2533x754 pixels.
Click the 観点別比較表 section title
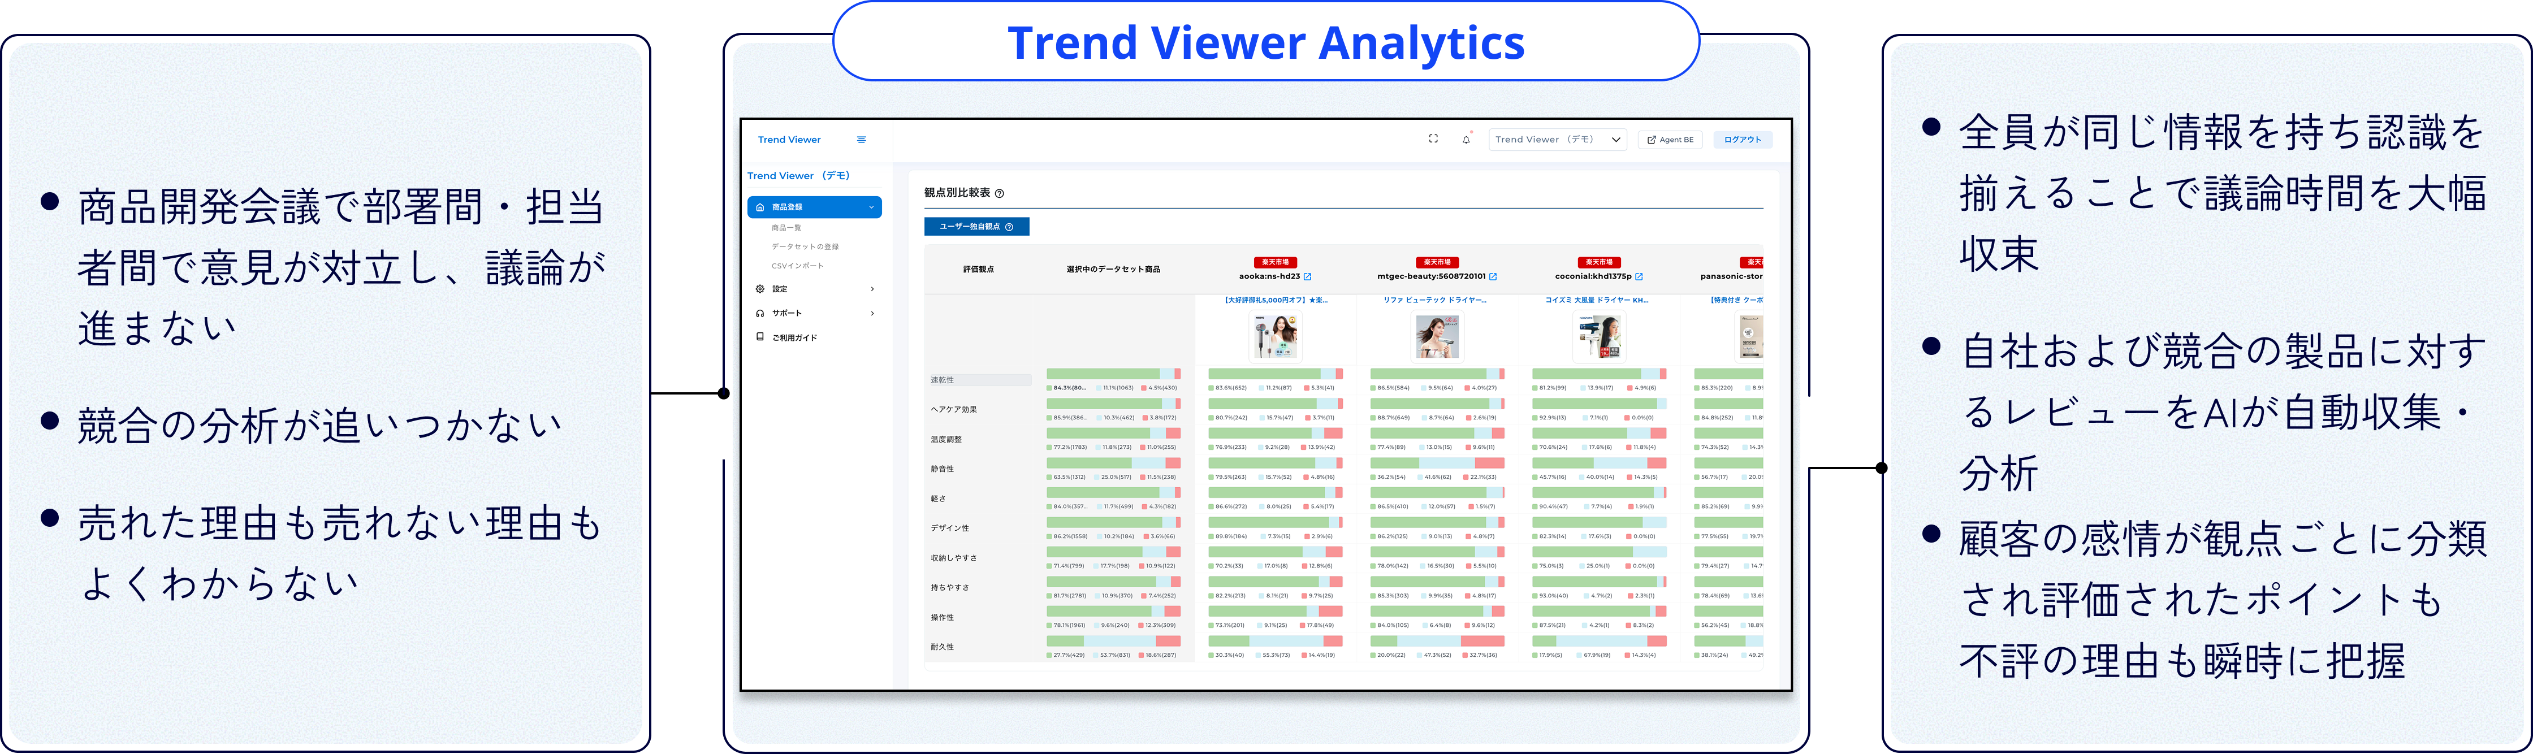click(x=957, y=193)
